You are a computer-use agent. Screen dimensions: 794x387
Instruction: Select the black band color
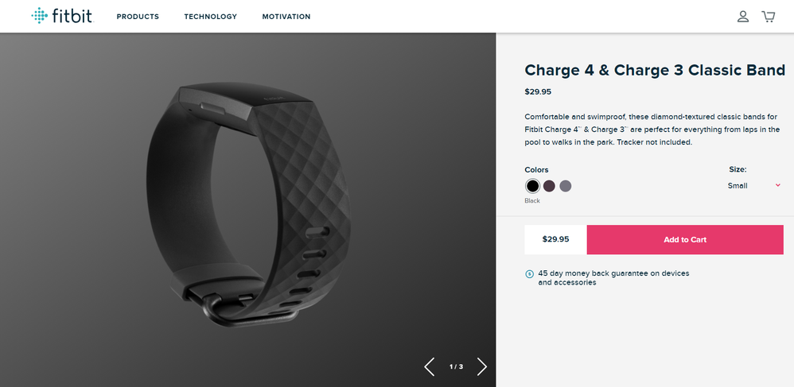point(532,186)
